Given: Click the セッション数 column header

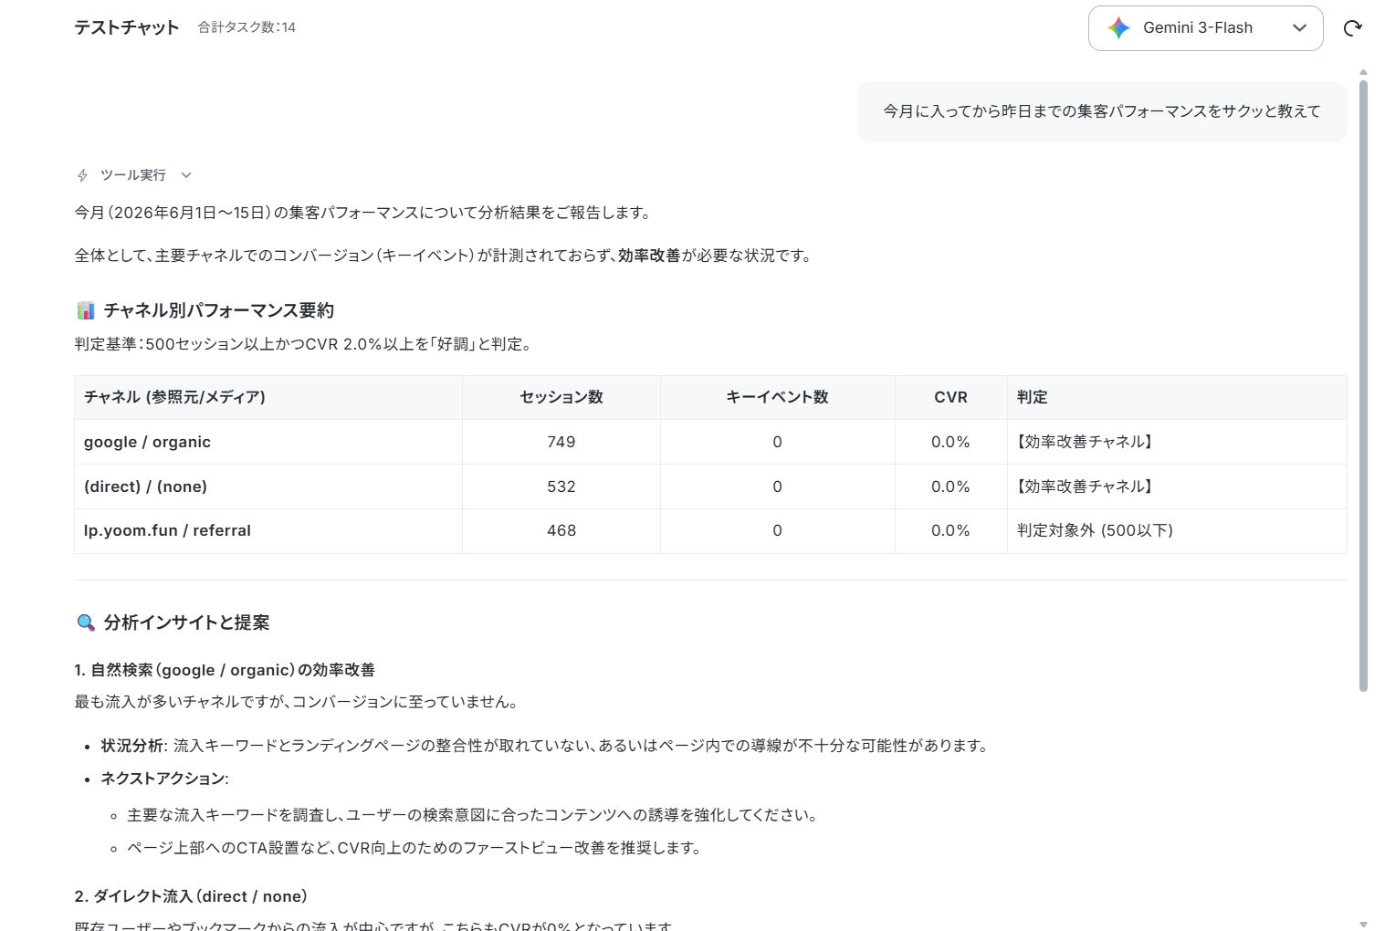Looking at the screenshot, I should (561, 397).
